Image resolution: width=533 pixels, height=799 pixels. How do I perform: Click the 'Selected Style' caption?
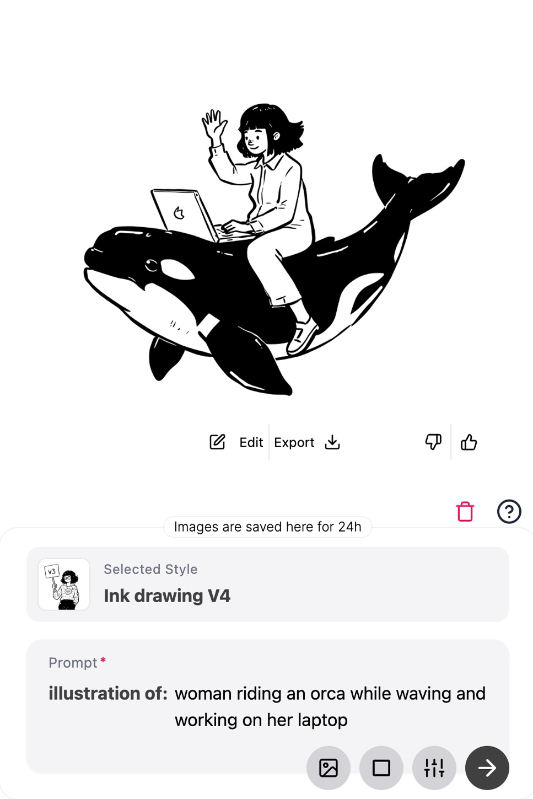(150, 569)
